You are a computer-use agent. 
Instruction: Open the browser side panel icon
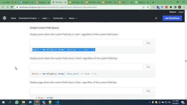(175, 7)
